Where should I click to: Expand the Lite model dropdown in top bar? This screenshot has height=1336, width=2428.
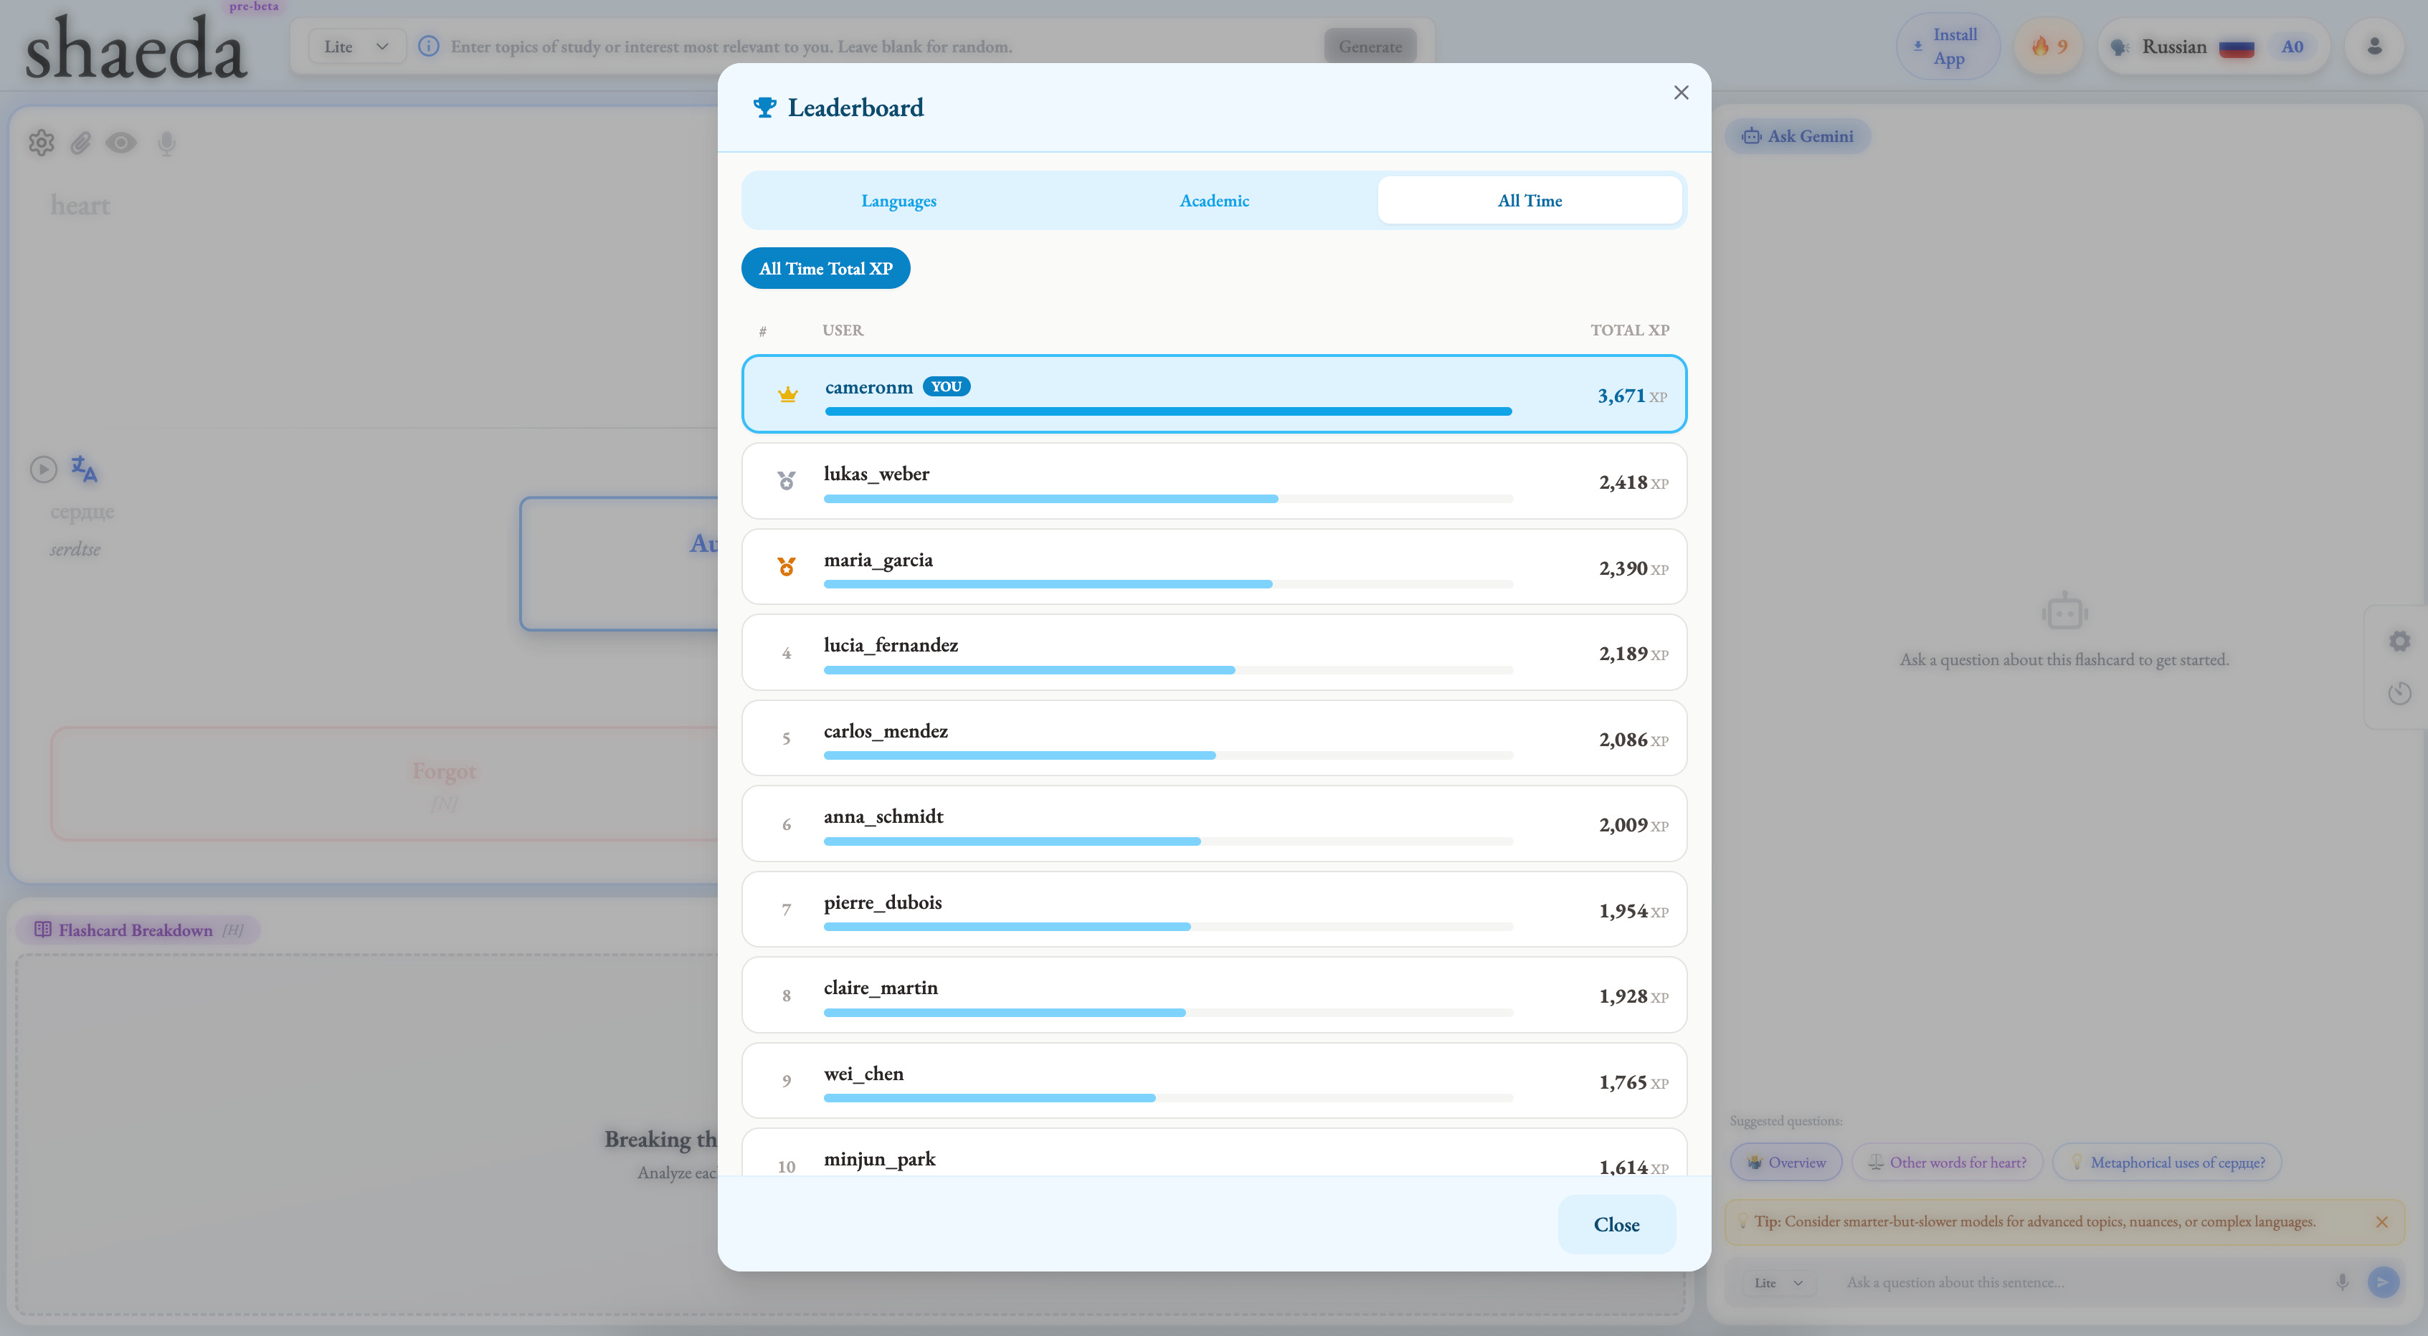point(356,46)
